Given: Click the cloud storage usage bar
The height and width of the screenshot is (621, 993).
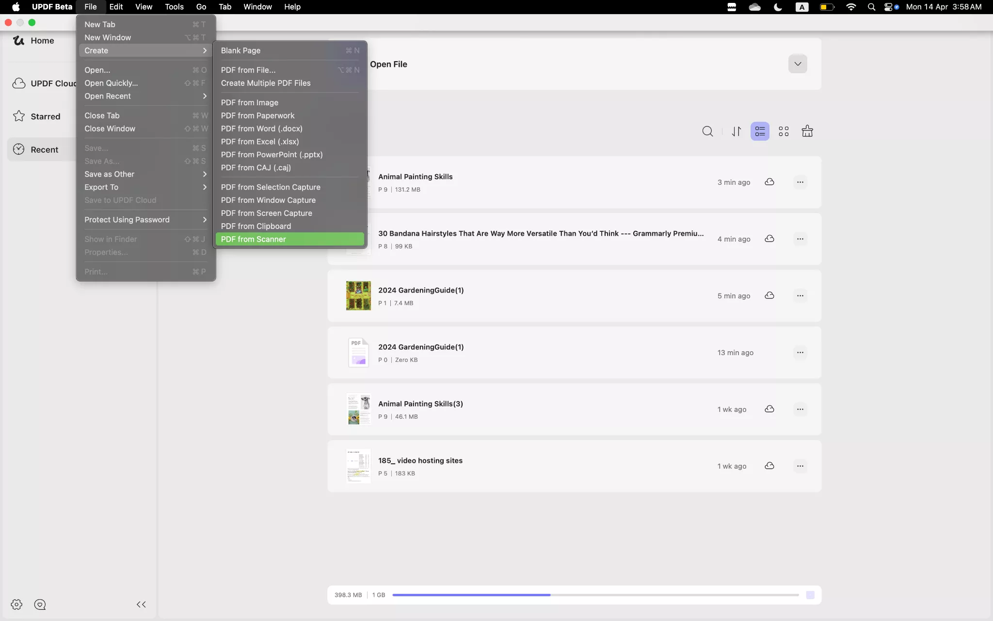Looking at the screenshot, I should pyautogui.click(x=595, y=595).
